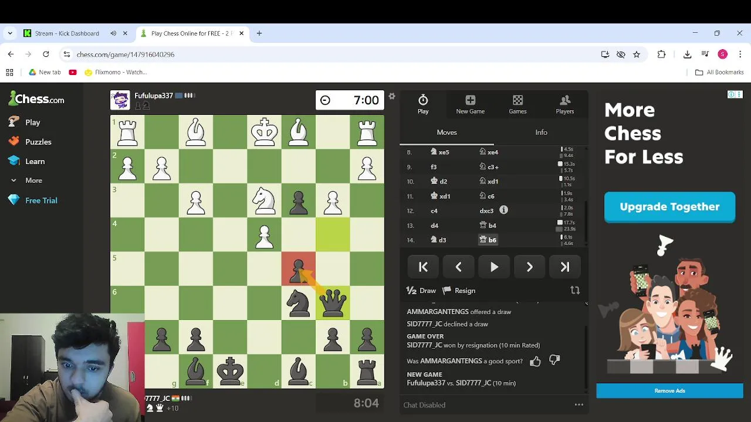Viewport: 751px width, 422px height.
Task: Open board settings gear icon
Action: (x=392, y=96)
